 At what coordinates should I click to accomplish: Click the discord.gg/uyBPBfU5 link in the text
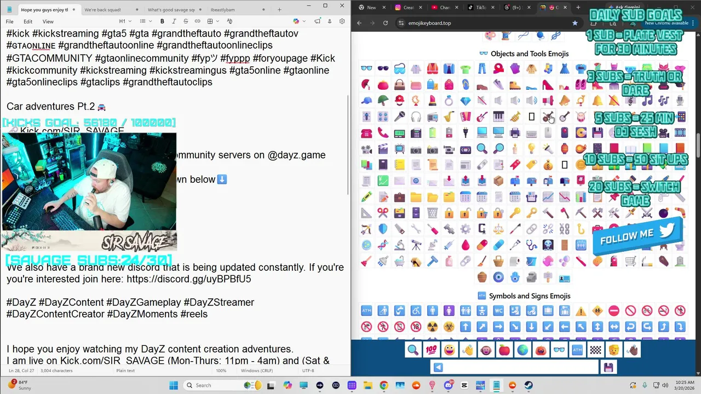pos(189,279)
